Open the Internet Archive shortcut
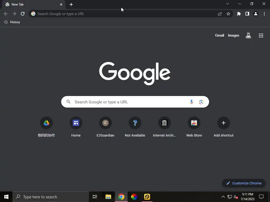Screen dimensions: 270x202 click(x=165, y=127)
